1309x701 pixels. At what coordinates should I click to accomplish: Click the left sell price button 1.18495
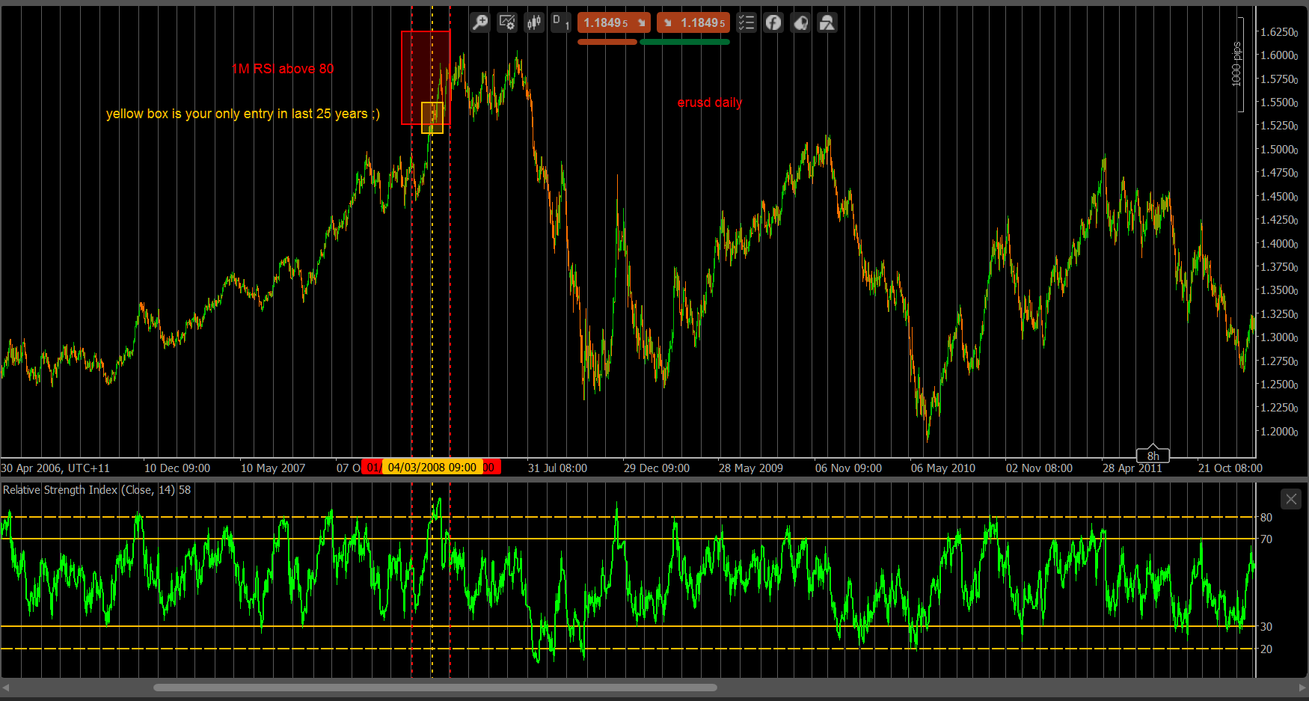point(614,22)
